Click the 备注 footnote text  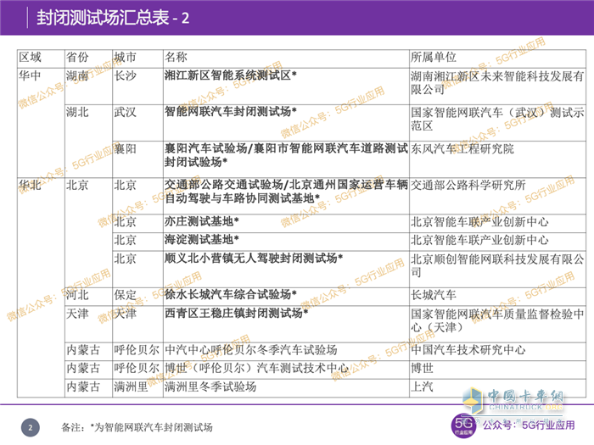click(x=137, y=427)
